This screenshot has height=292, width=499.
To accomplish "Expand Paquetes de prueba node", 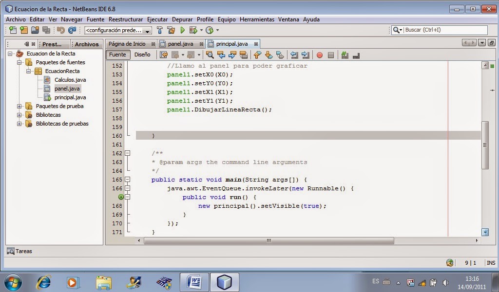I will 19,106.
